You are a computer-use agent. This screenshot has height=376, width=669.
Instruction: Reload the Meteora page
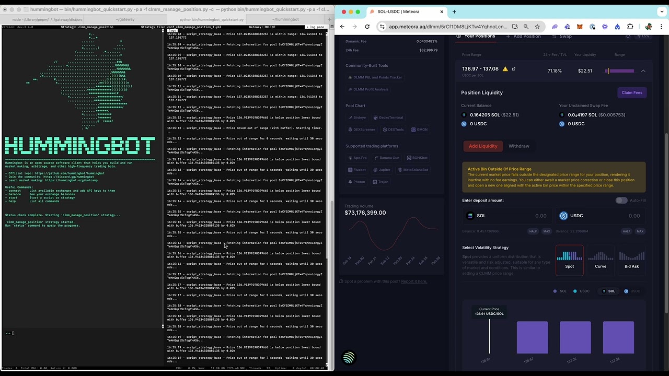tap(367, 27)
